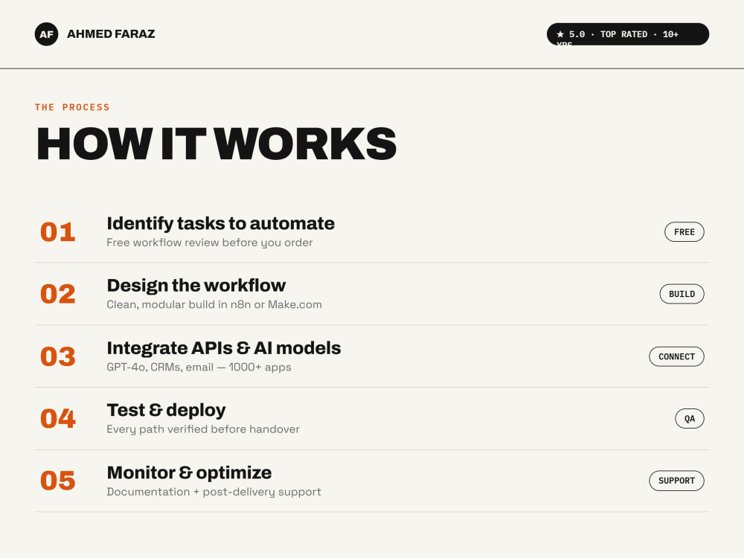The width and height of the screenshot is (744, 558).
Task: Click the CONNECT pill tag
Action: tap(676, 357)
